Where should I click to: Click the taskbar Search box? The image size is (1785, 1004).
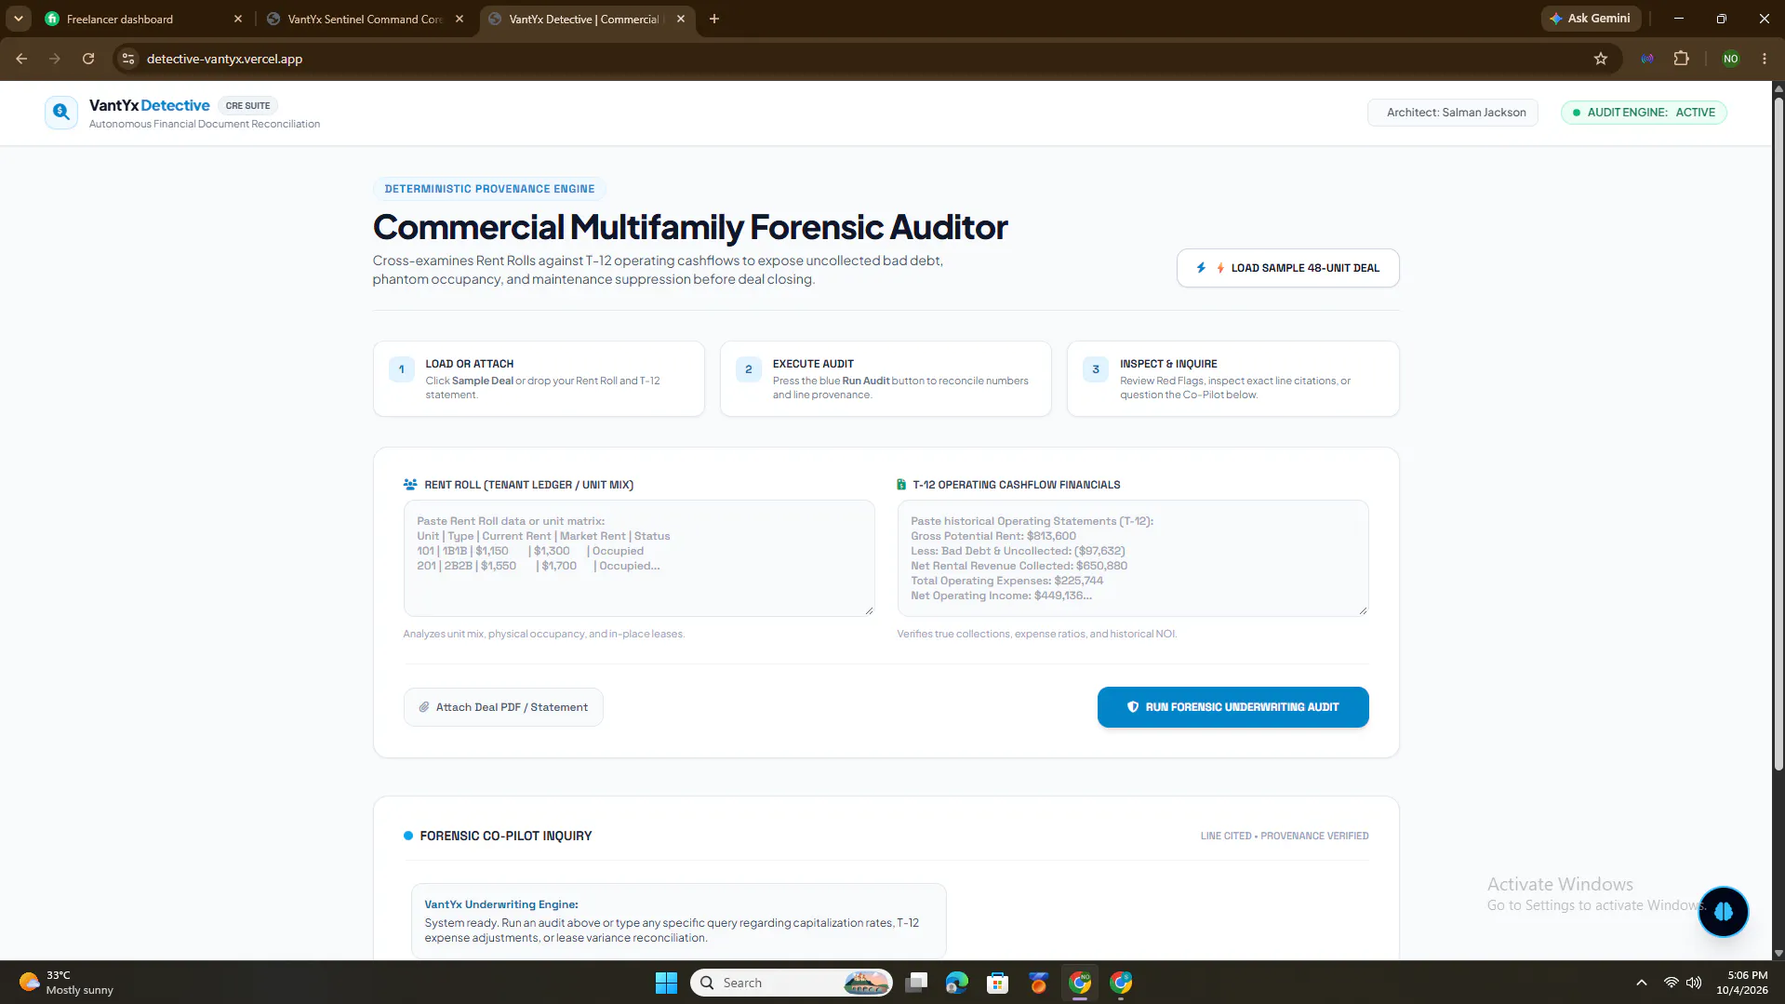(x=791, y=983)
